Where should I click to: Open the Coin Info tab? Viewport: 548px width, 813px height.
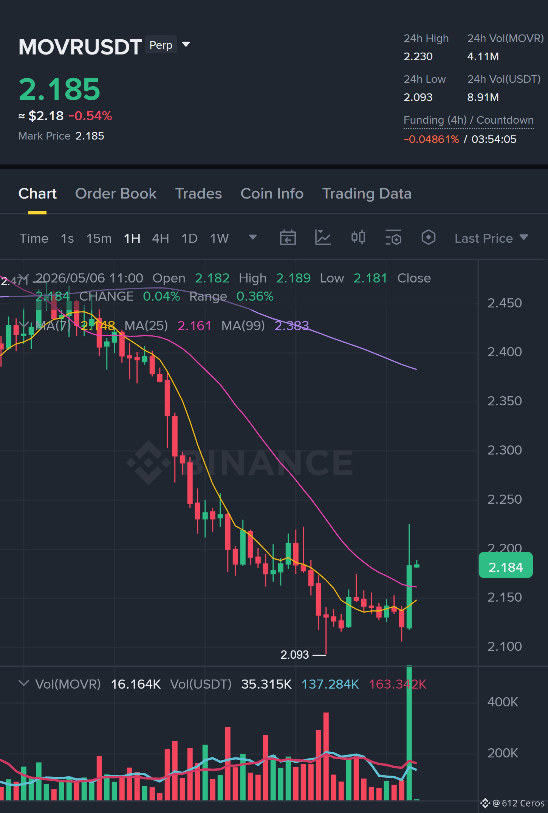272,194
